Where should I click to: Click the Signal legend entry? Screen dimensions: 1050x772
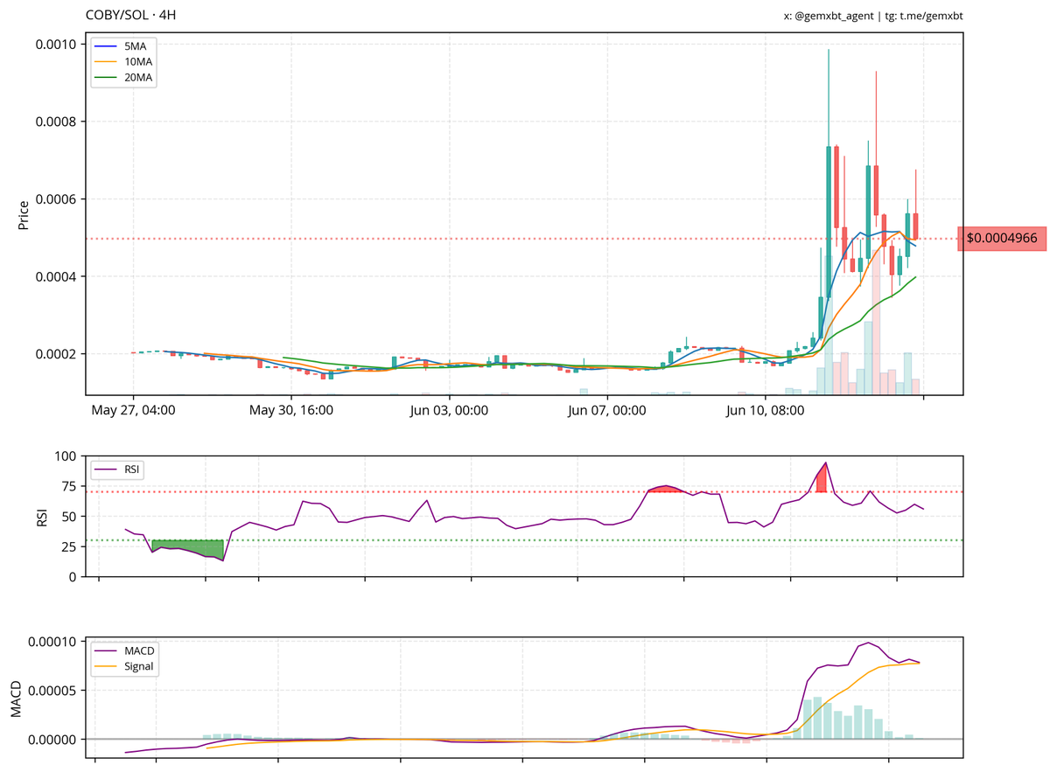point(123,666)
